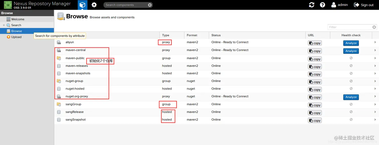379x145 pixels.
Task: Copy the aliyun repository URL
Action: [315, 43]
